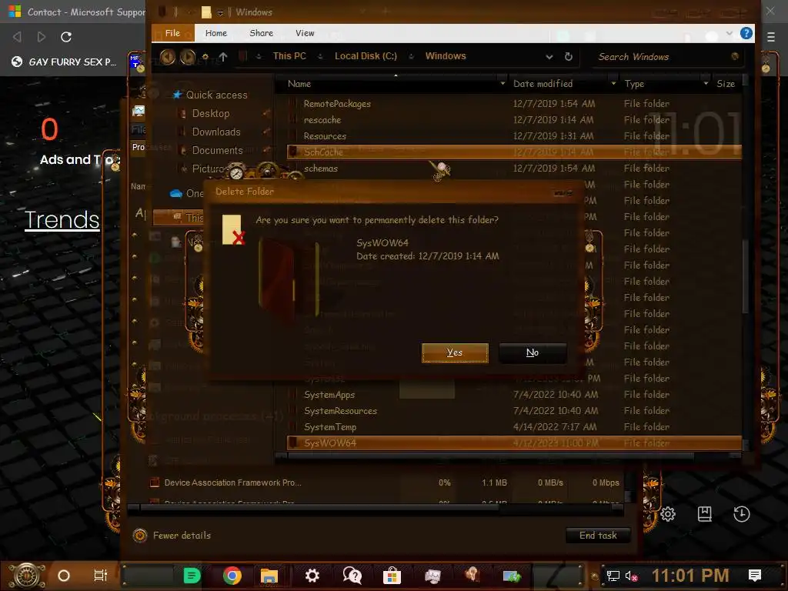Viewport: 788px width, 591px height.
Task: Click the green notes taskbar icon
Action: pyautogui.click(x=192, y=576)
